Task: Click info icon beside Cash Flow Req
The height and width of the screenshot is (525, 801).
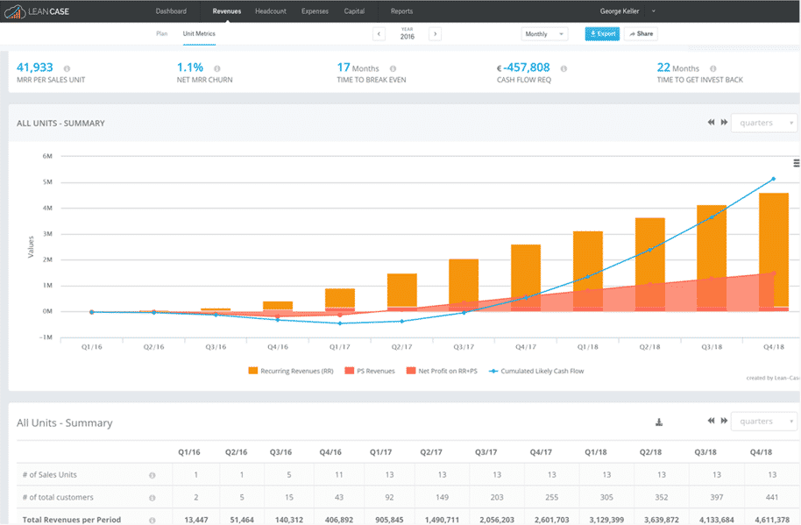Action: pos(563,68)
